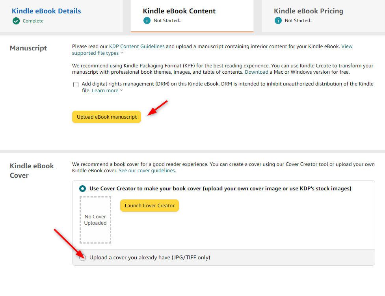Open the KDP Content Guidelines link
This screenshot has width=385, height=296.
[x=137, y=47]
